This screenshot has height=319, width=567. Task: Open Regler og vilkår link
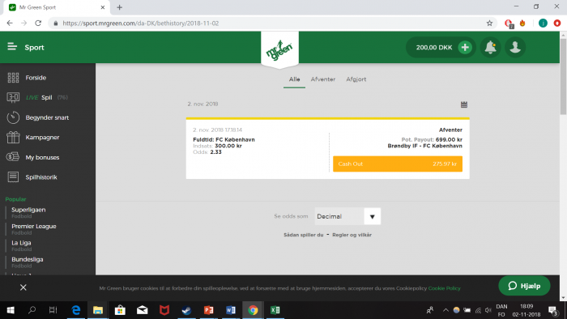click(x=352, y=235)
